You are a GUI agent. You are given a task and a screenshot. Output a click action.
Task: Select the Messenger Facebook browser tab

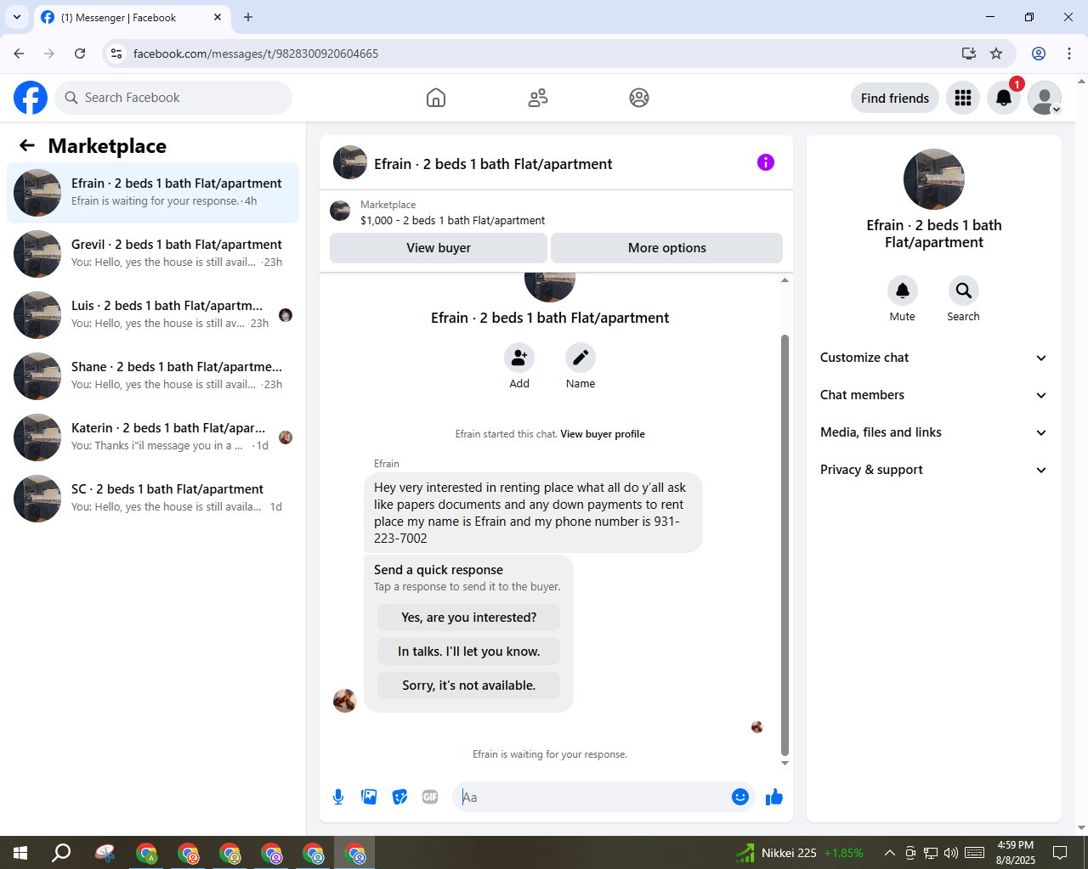[x=132, y=18]
